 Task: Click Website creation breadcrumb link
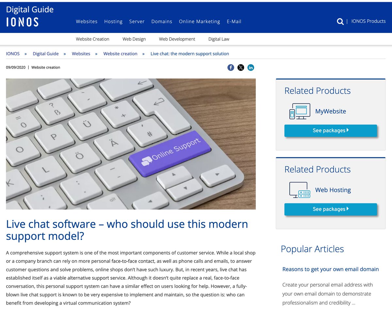tap(120, 54)
